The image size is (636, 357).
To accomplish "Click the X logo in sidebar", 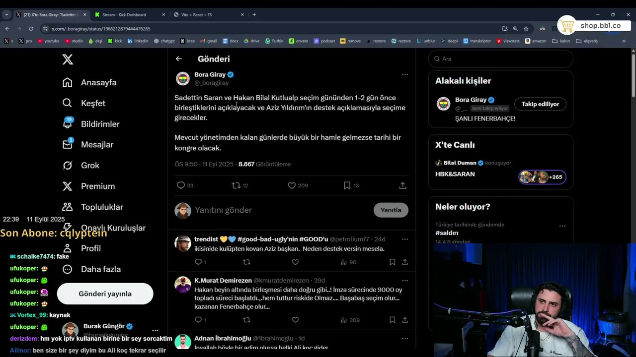I will click(x=68, y=59).
